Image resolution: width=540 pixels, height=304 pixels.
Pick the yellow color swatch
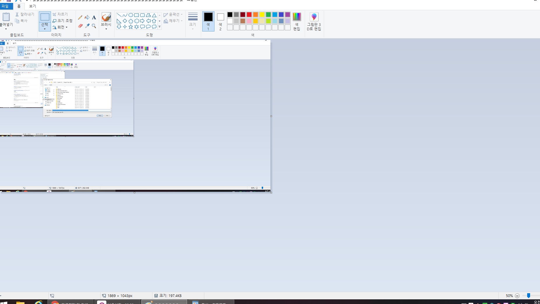[x=262, y=15]
